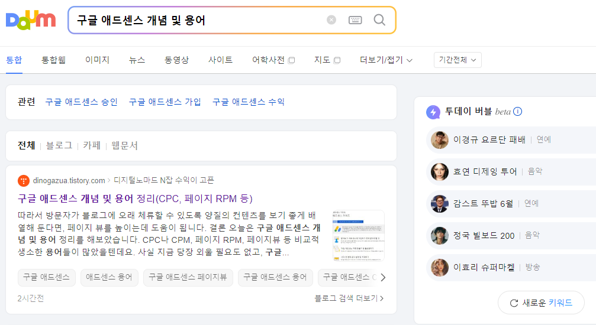Open 블로그 검색 더보기 link
The image size is (596, 325).
pyautogui.click(x=349, y=298)
